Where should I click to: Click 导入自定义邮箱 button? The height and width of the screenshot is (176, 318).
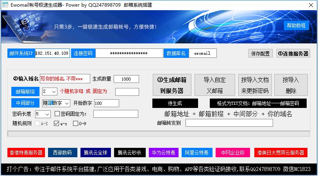(x=215, y=85)
